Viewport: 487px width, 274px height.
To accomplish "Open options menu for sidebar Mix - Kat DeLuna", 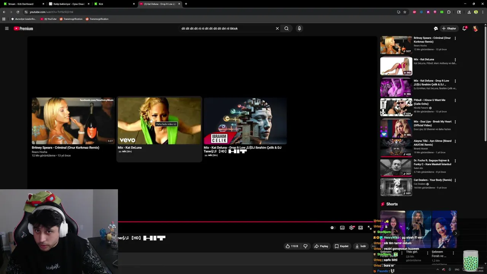I will tap(455, 60).
